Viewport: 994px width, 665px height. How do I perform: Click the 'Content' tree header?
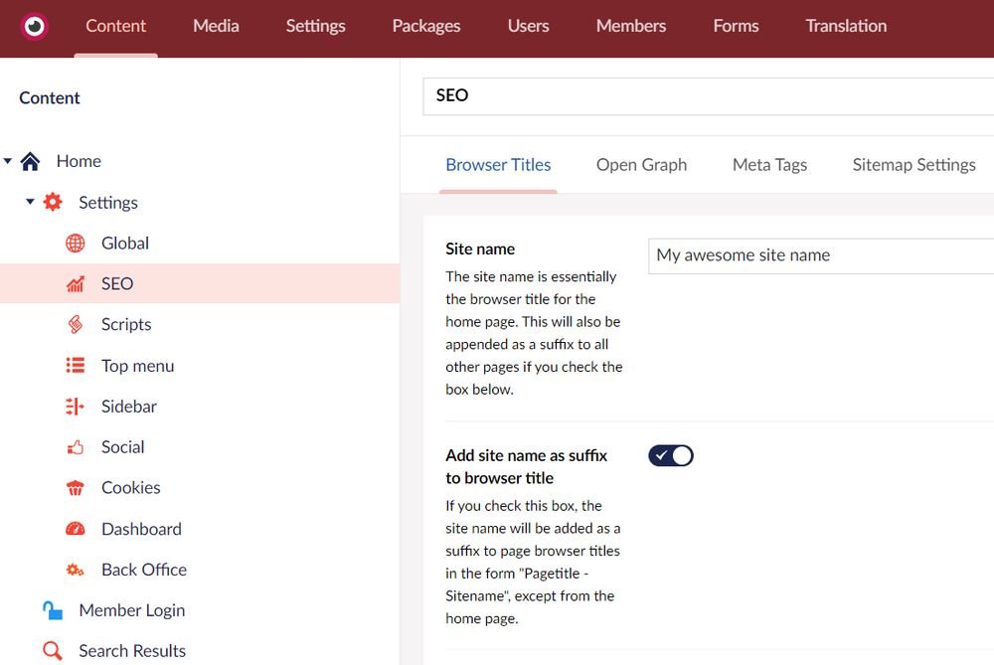[50, 97]
